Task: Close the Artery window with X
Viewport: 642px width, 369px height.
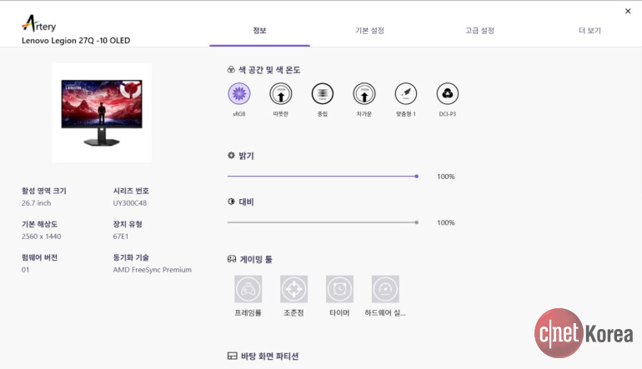Action: pos(628,11)
